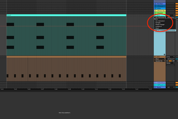Image resolution: width=178 pixels, height=119 pixels.
Task: Select the Virus 2 clip title bar
Action: [x=66, y=15]
